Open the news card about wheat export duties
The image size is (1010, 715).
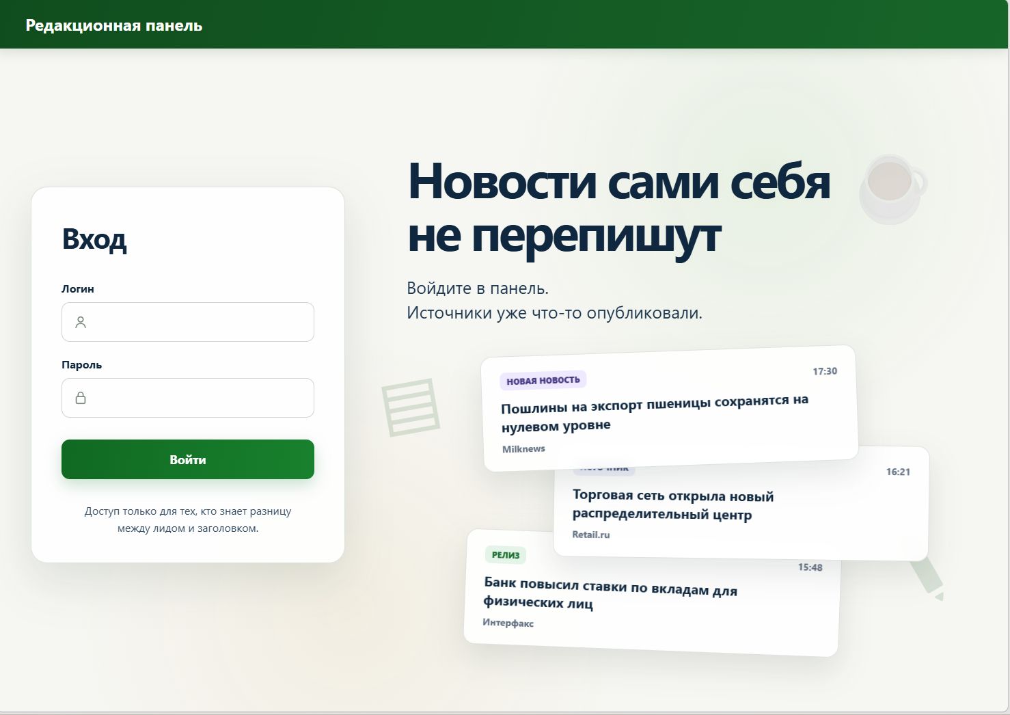coord(670,409)
